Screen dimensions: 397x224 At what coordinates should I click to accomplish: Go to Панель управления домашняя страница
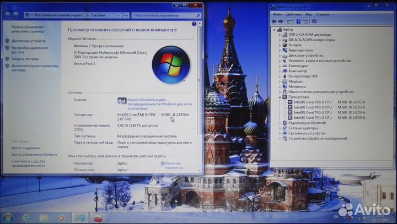[28, 29]
